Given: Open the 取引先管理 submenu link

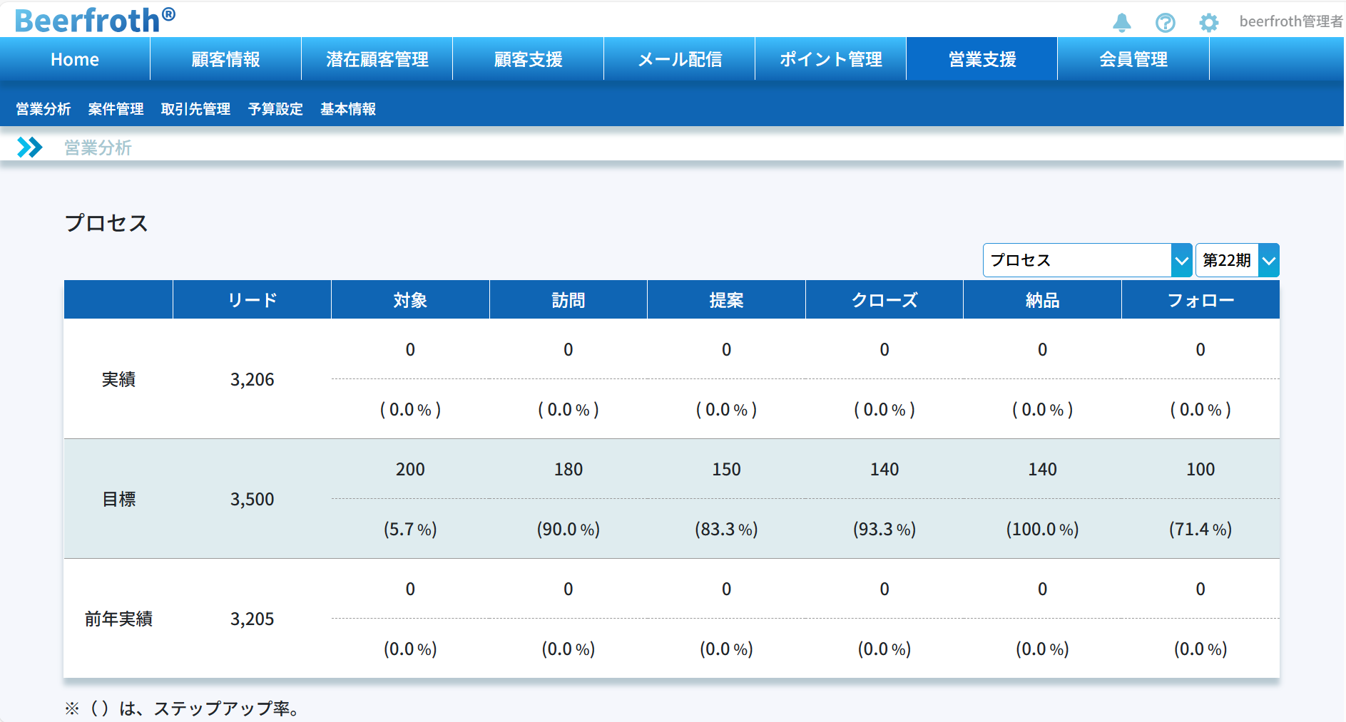Looking at the screenshot, I should (195, 109).
